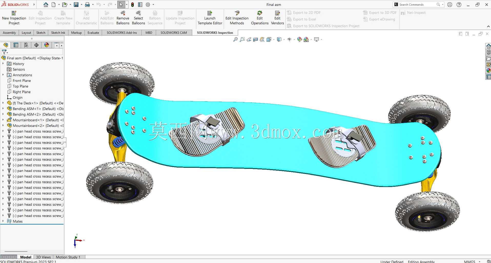Click the Select cursor tool icon
Viewport: 491px width, 263px height.
121,5
